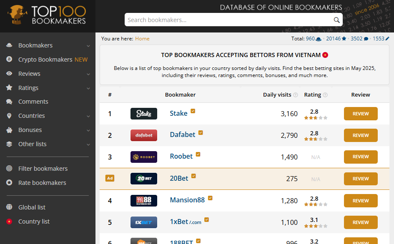Click the verified badge next to Mansion88

[210, 198]
